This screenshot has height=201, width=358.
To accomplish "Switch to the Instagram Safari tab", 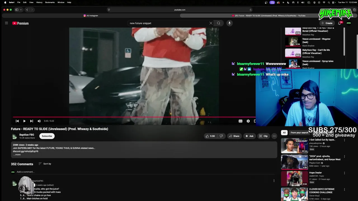I will [91, 16].
